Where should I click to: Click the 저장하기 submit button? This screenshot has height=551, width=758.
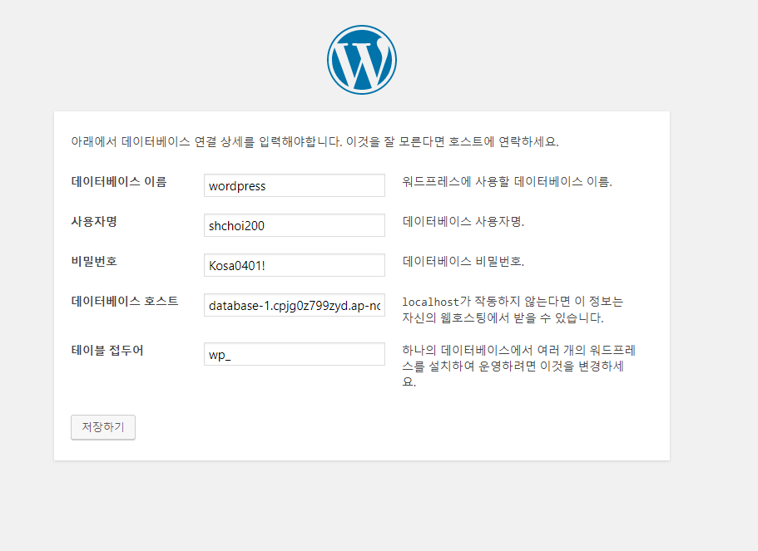pyautogui.click(x=103, y=427)
